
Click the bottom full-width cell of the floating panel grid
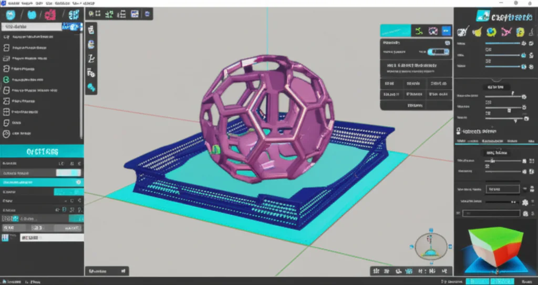(x=416, y=105)
